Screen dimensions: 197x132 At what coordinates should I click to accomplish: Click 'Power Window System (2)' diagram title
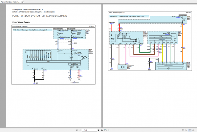pos(117,12)
